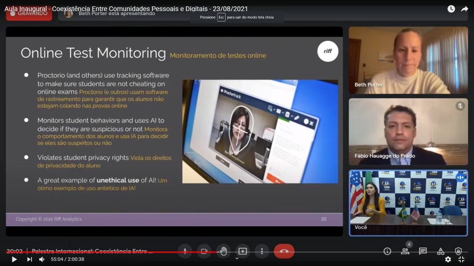474x266 pixels.
Task: Toggle the meeting microphone button
Action: coord(185,251)
